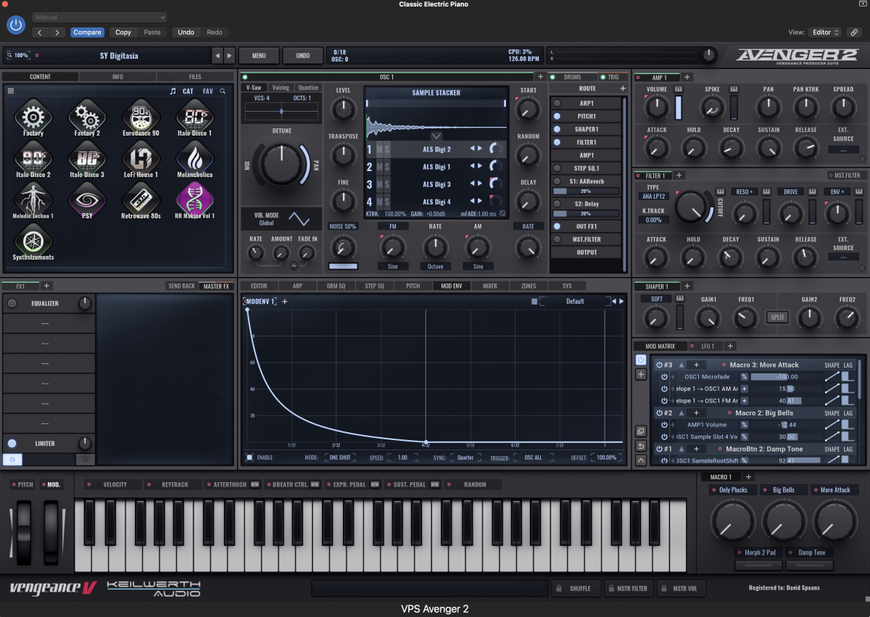Add a new oscillator with plus next to OSC 1

pos(540,76)
